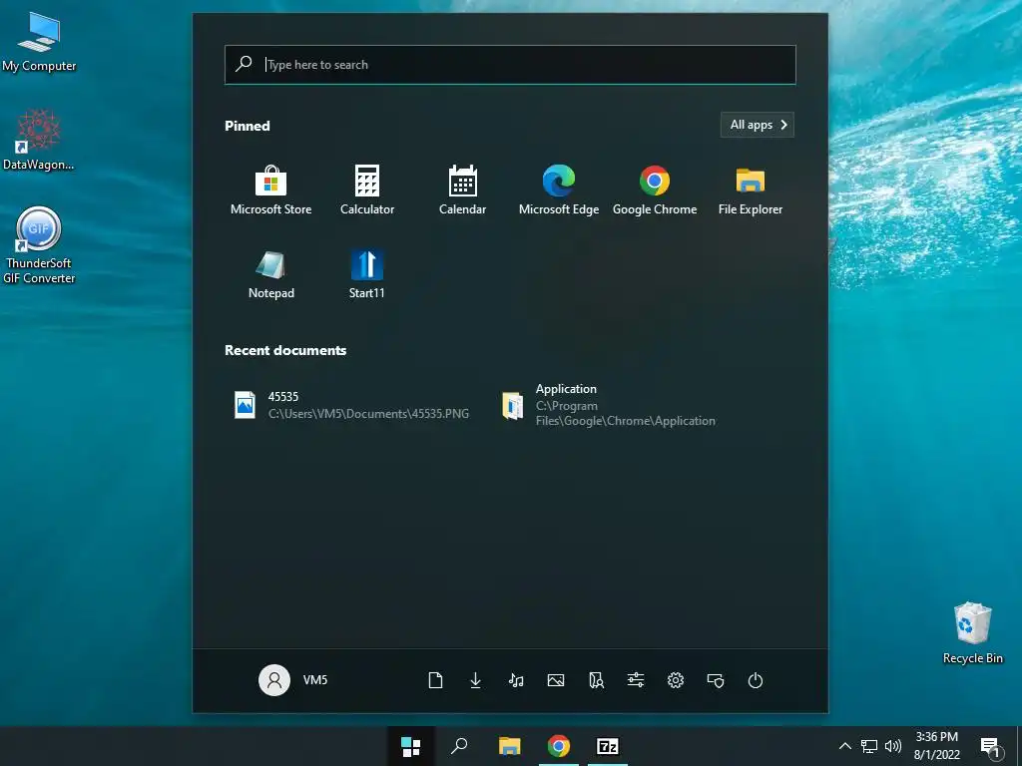Open recent document 45535

[x=352, y=405]
